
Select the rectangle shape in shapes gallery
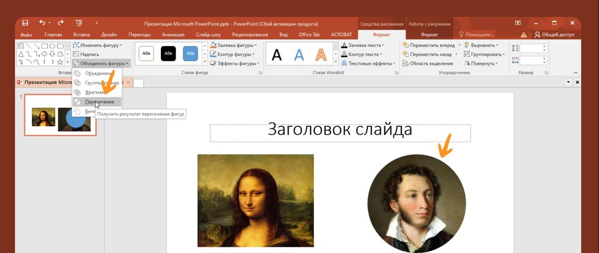click(x=44, y=46)
